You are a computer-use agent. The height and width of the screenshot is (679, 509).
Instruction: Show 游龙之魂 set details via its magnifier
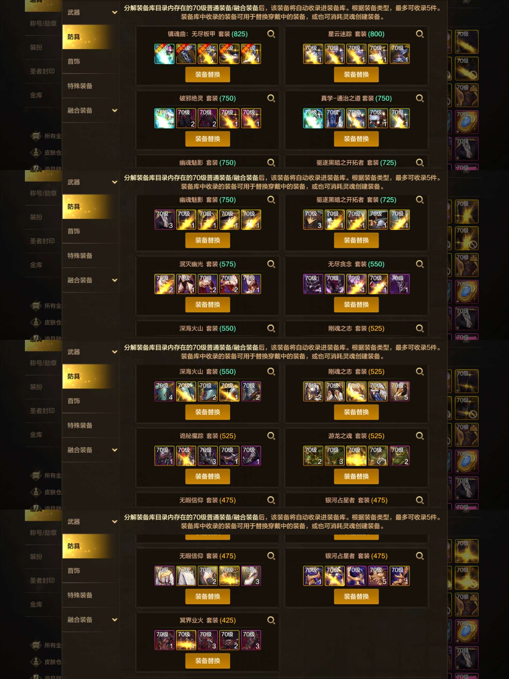[420, 436]
